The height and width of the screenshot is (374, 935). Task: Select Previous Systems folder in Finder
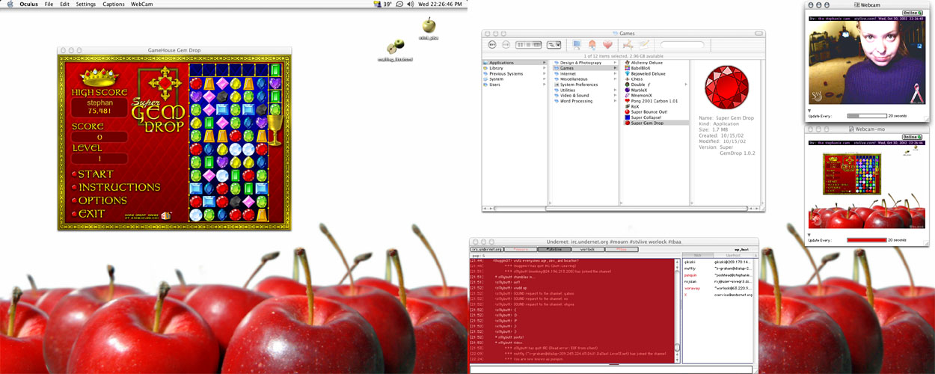coord(515,73)
